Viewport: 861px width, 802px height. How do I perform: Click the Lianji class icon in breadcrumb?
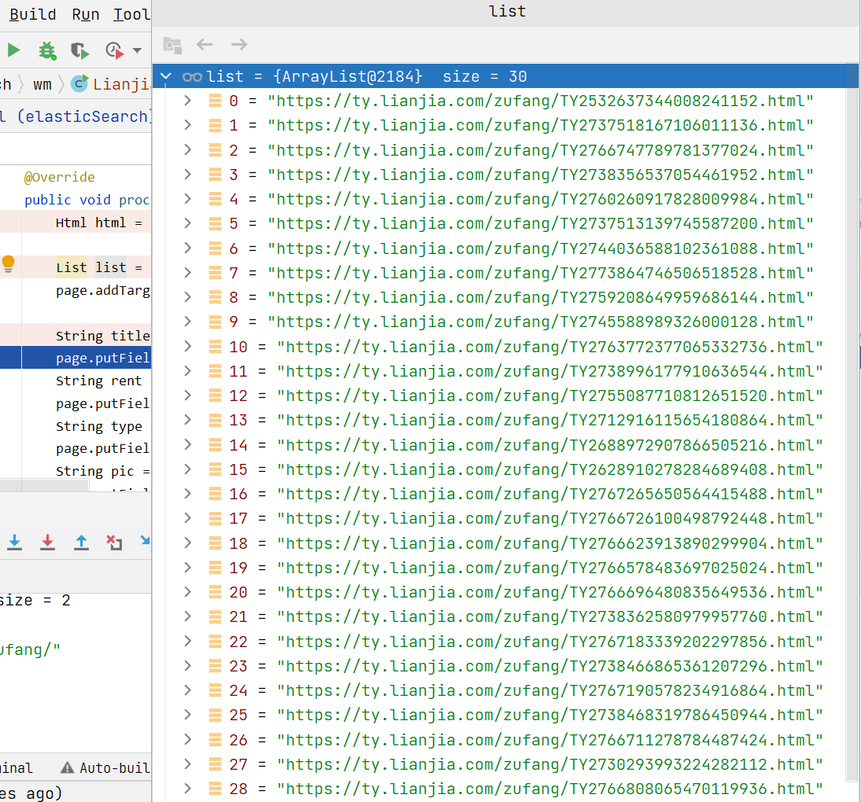pyautogui.click(x=79, y=83)
